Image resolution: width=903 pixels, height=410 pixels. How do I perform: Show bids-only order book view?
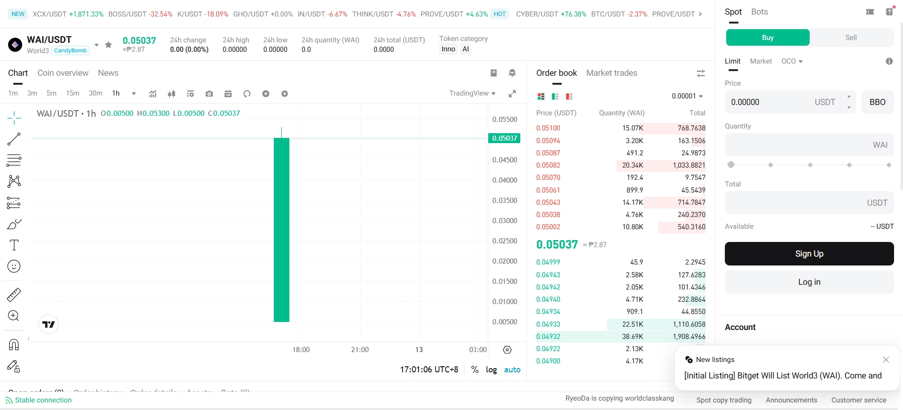click(x=555, y=96)
